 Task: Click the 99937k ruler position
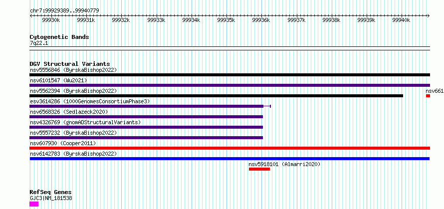(296, 20)
